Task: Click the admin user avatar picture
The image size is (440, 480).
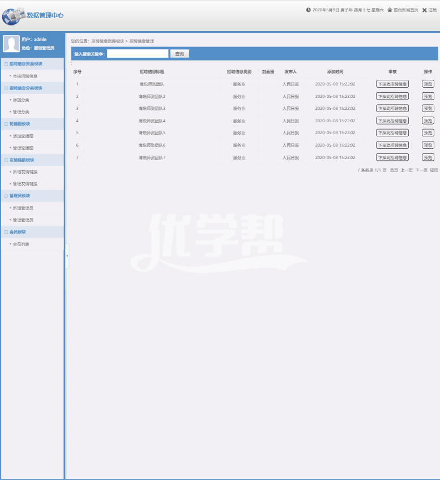Action: point(11,44)
